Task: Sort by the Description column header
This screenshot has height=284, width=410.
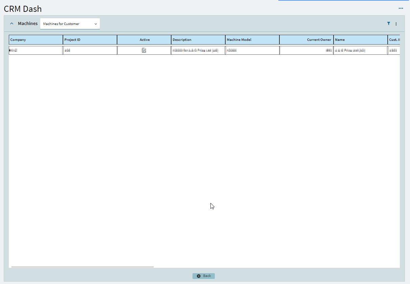Action: pos(198,40)
